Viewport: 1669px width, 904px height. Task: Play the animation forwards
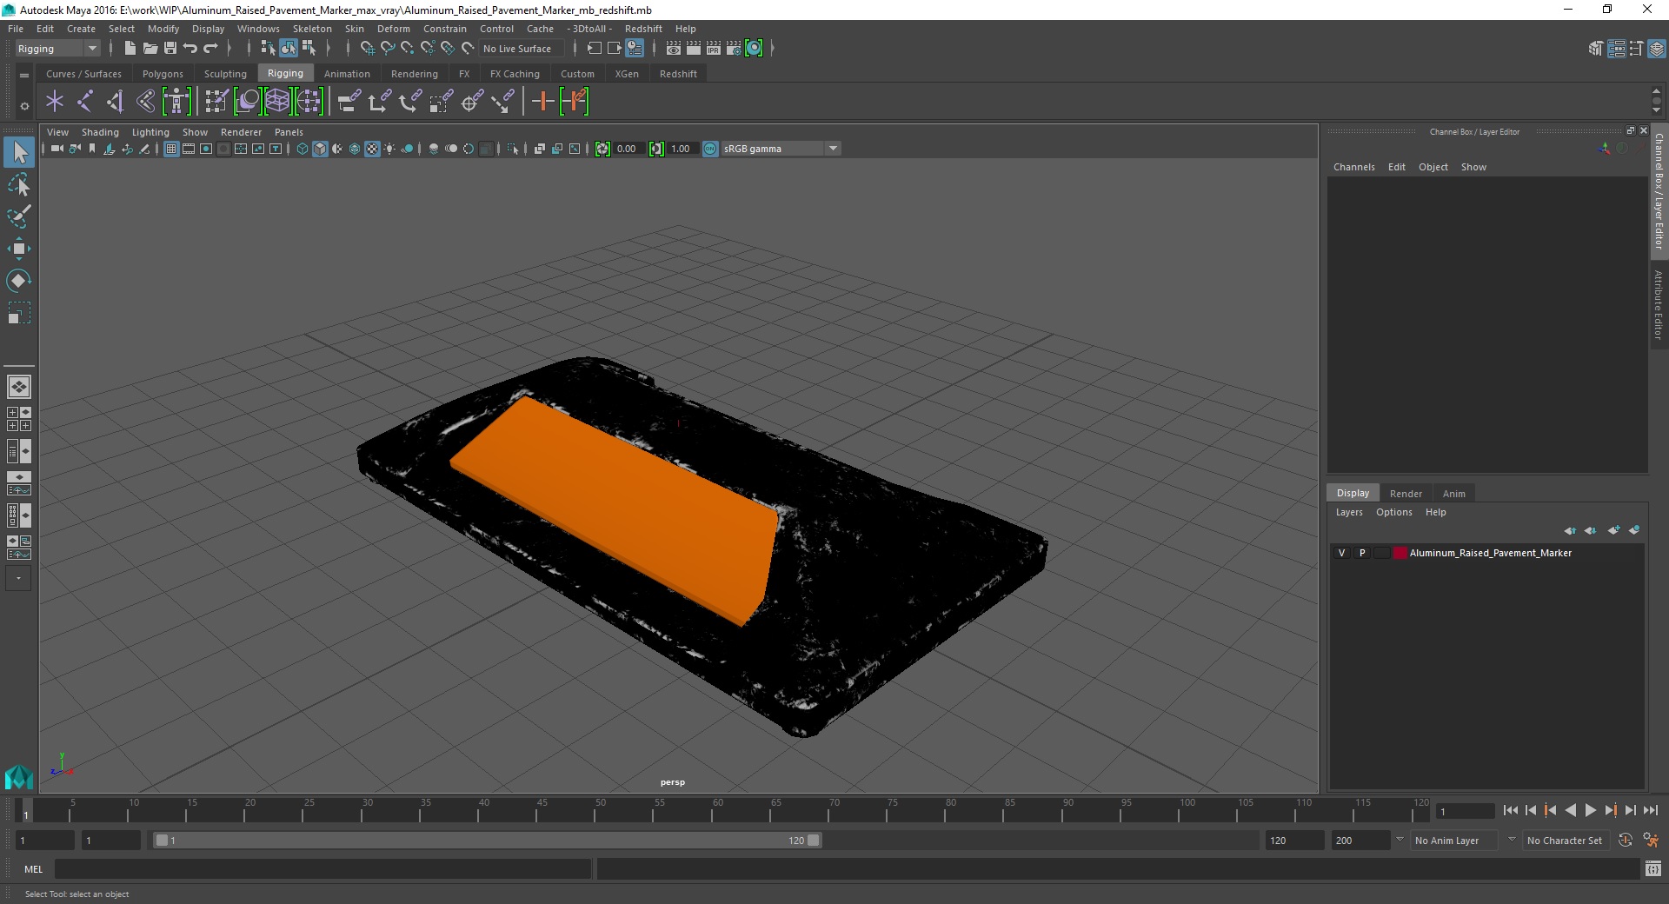(x=1590, y=810)
